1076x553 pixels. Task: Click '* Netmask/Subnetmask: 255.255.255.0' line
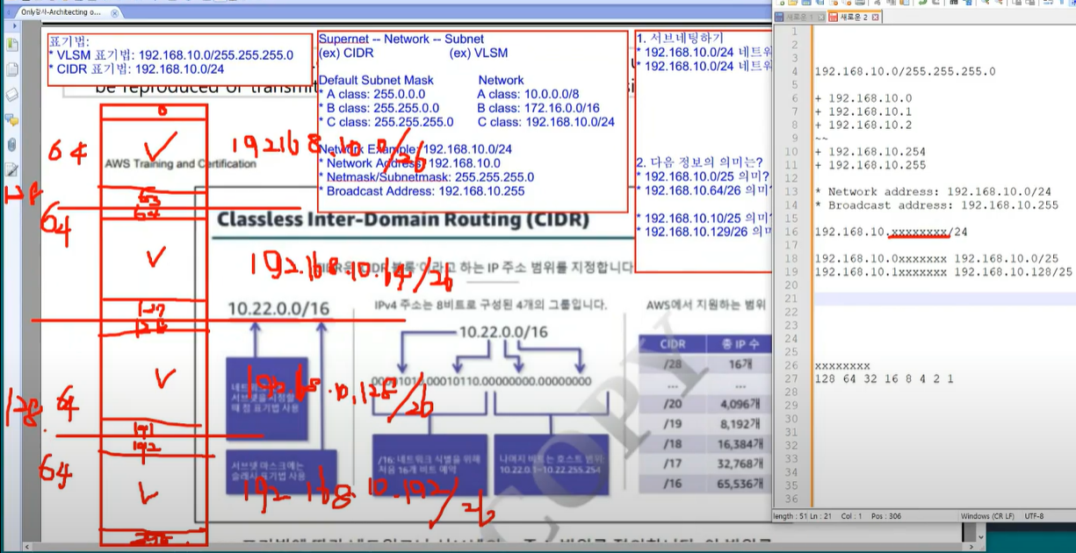tap(426, 176)
